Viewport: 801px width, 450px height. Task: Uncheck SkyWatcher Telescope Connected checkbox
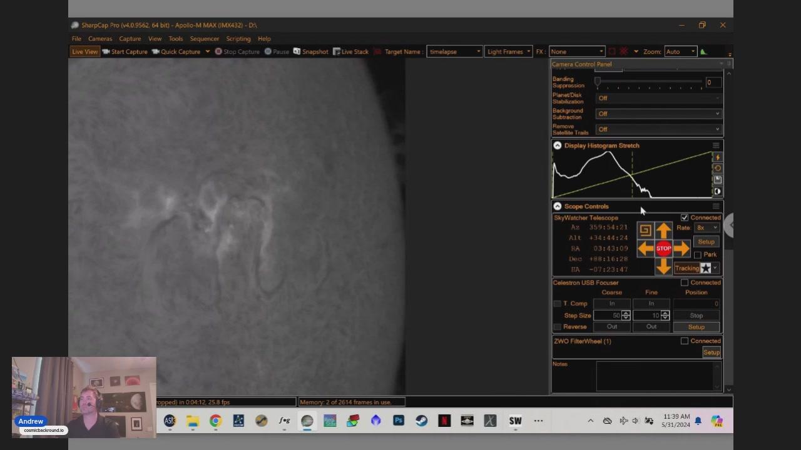pyautogui.click(x=685, y=217)
